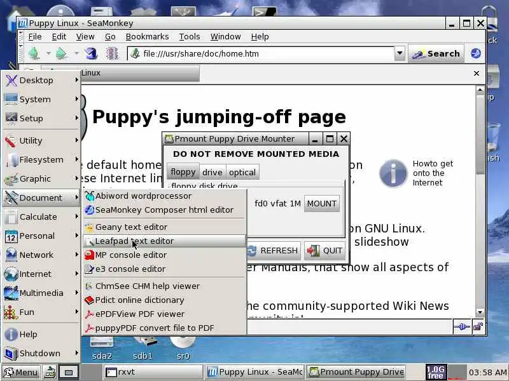The width and height of the screenshot is (509, 381).
Task: Open ChmSee CHM help viewer
Action: [x=165, y=286]
